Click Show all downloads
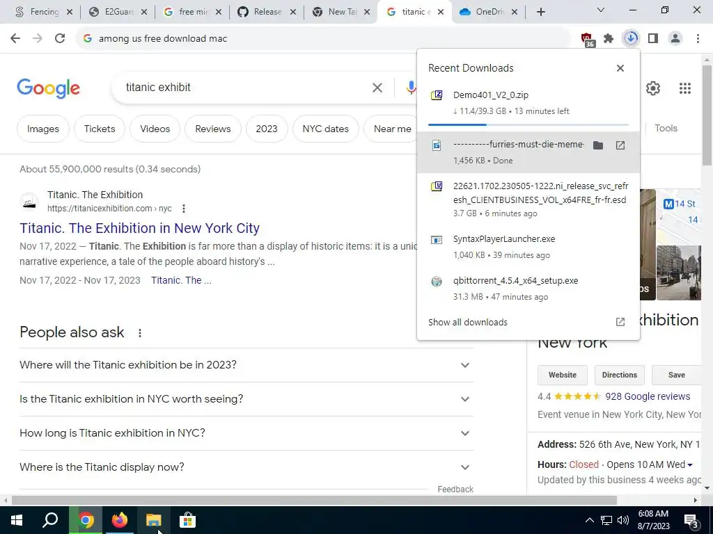The image size is (713, 534). click(468, 323)
